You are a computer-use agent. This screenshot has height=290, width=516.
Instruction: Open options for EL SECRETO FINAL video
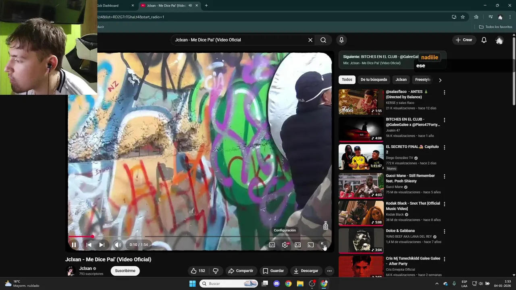445,147
